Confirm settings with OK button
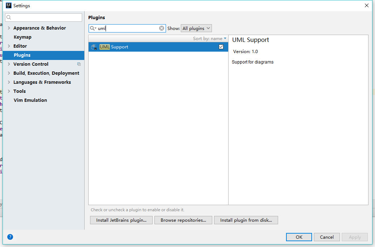The height and width of the screenshot is (247, 375). coord(299,237)
